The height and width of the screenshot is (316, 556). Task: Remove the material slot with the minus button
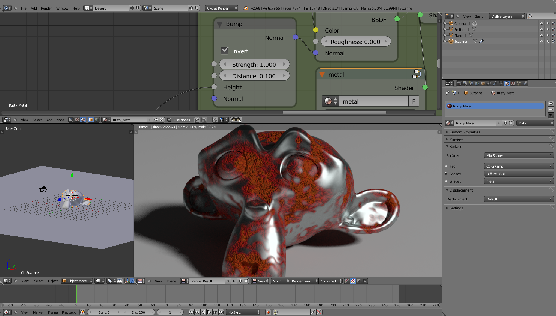pos(551,109)
